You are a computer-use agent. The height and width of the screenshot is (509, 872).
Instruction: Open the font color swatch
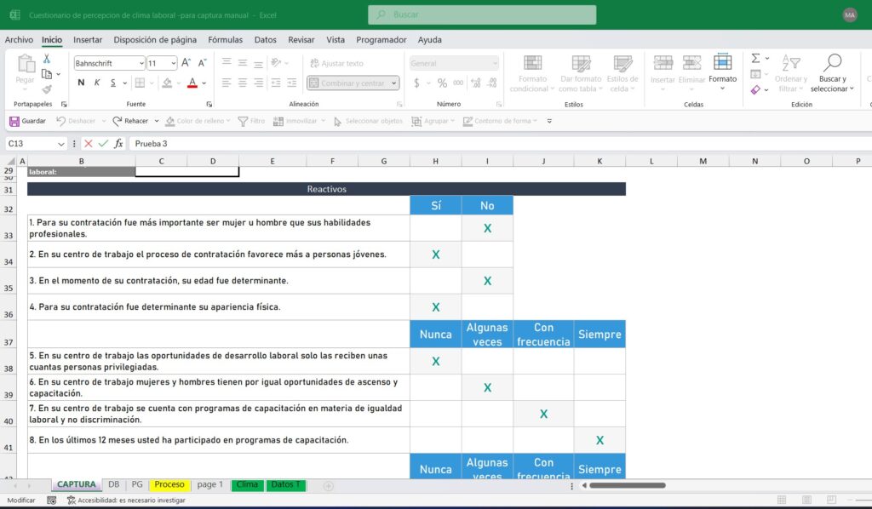pyautogui.click(x=192, y=83)
